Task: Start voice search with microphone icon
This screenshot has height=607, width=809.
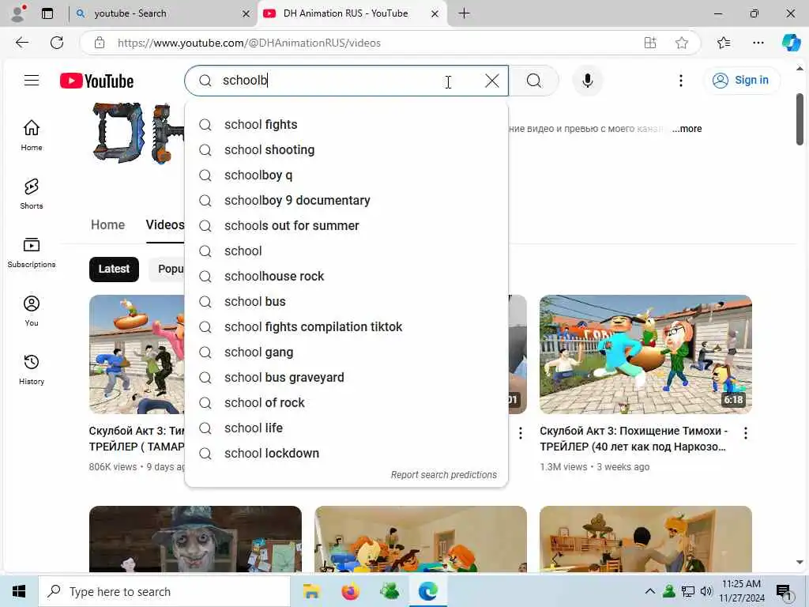Action: click(x=587, y=81)
